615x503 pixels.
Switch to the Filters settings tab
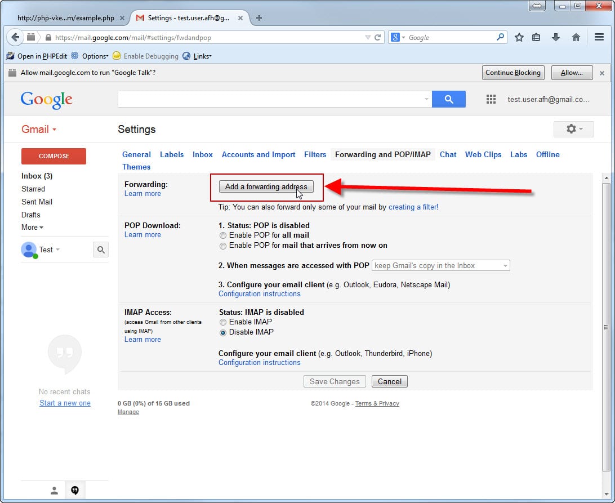click(x=315, y=154)
